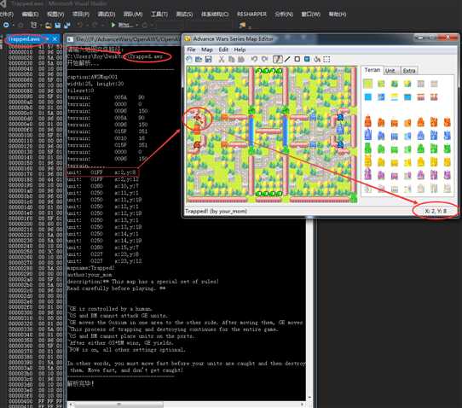Click the Paste icon in Map Editor toolbar
Screen dimensions: 462x408
[241, 59]
